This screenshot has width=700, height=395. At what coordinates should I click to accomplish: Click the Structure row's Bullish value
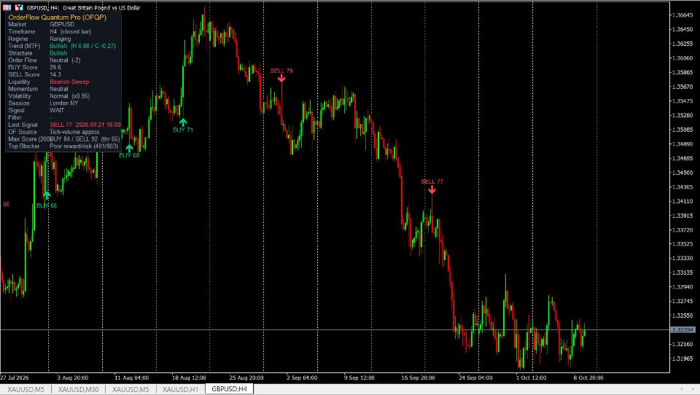click(x=58, y=53)
